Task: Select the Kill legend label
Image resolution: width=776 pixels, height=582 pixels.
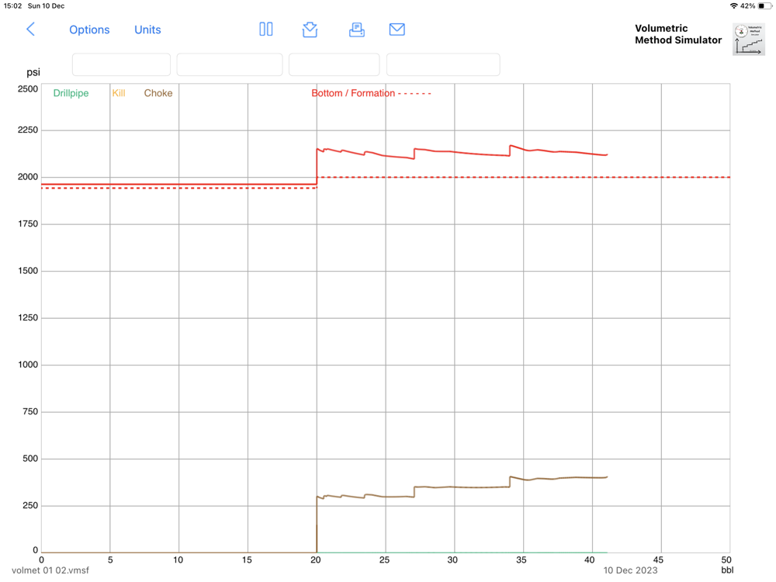Action: click(118, 93)
